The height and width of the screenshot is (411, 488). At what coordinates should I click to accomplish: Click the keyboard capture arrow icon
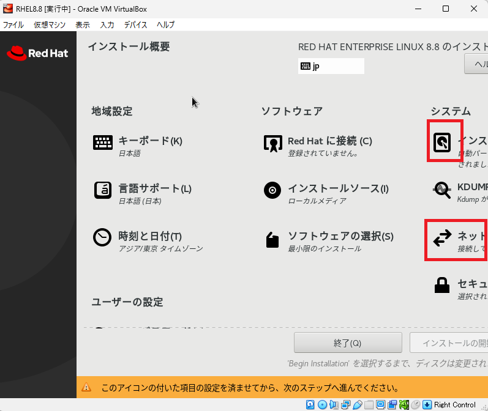tap(427, 404)
